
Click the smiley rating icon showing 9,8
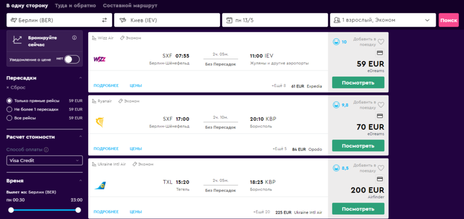tap(336, 105)
